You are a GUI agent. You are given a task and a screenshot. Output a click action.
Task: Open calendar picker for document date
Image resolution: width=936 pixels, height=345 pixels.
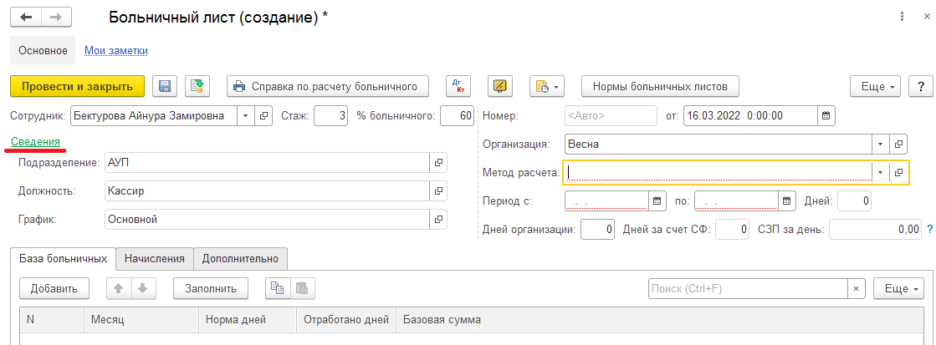coord(826,115)
